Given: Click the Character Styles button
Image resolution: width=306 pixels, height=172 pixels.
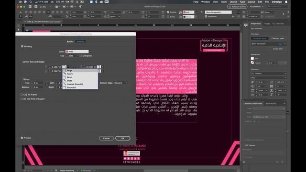Looking at the screenshot, I should pyautogui.click(x=277, y=38).
